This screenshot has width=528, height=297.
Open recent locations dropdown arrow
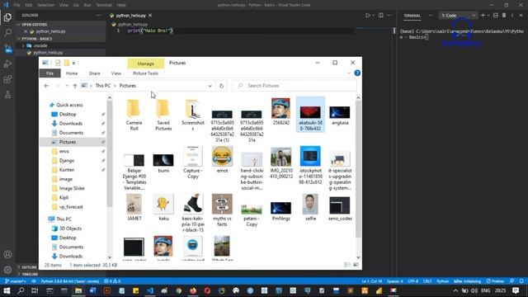[x=67, y=86]
